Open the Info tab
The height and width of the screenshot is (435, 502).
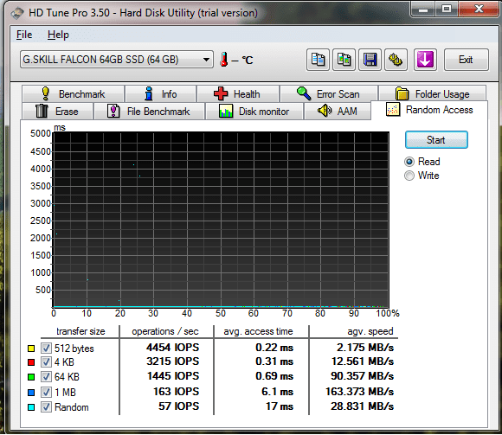[x=161, y=93]
